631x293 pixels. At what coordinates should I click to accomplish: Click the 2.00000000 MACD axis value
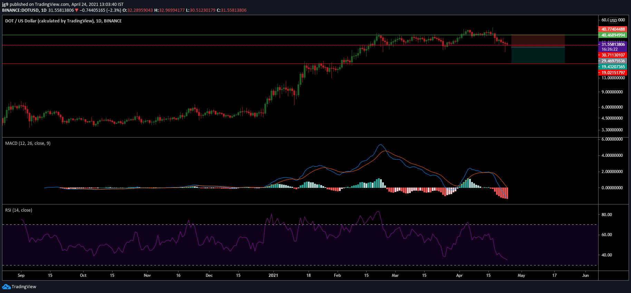(x=612, y=172)
